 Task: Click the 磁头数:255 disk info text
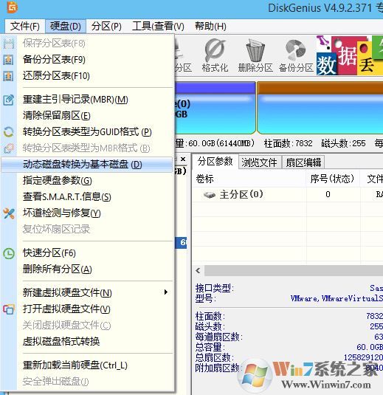tap(343, 143)
